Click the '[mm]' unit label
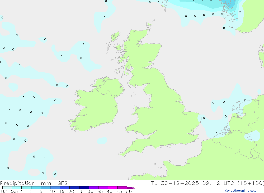The image size is (264, 193). click(x=46, y=183)
